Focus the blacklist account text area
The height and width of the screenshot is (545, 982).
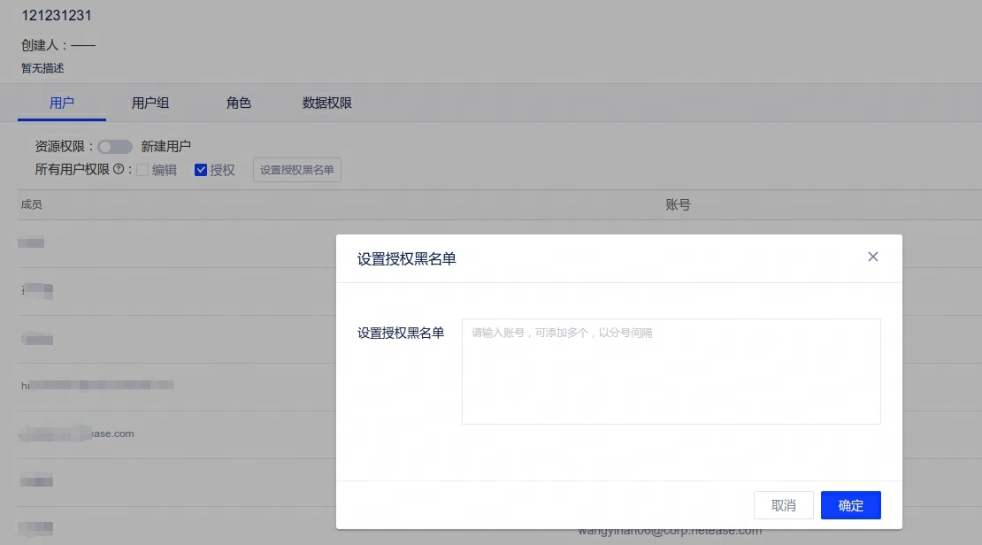[x=671, y=372]
